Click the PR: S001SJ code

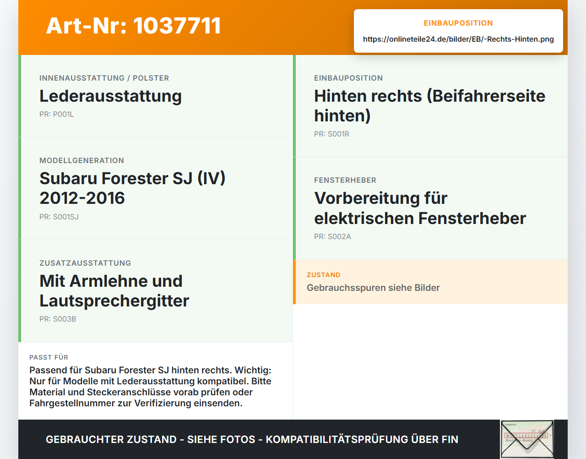59,217
